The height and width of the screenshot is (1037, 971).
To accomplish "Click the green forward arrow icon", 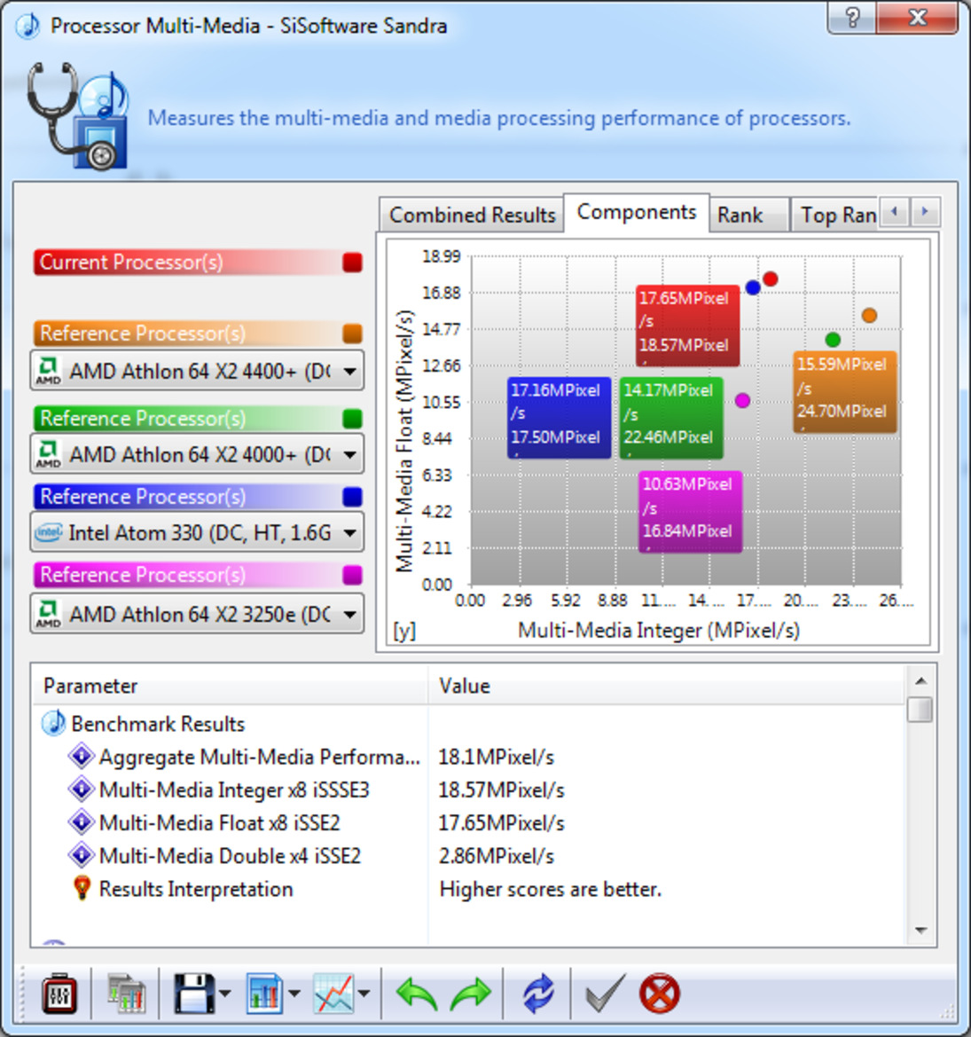I will [471, 994].
